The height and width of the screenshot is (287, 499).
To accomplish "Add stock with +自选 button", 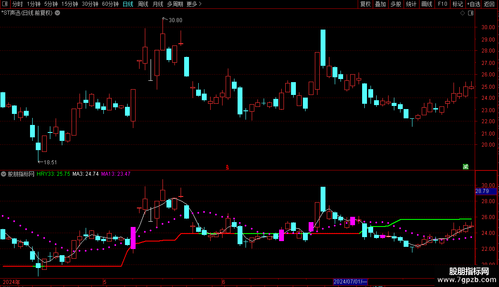I will (473, 4).
